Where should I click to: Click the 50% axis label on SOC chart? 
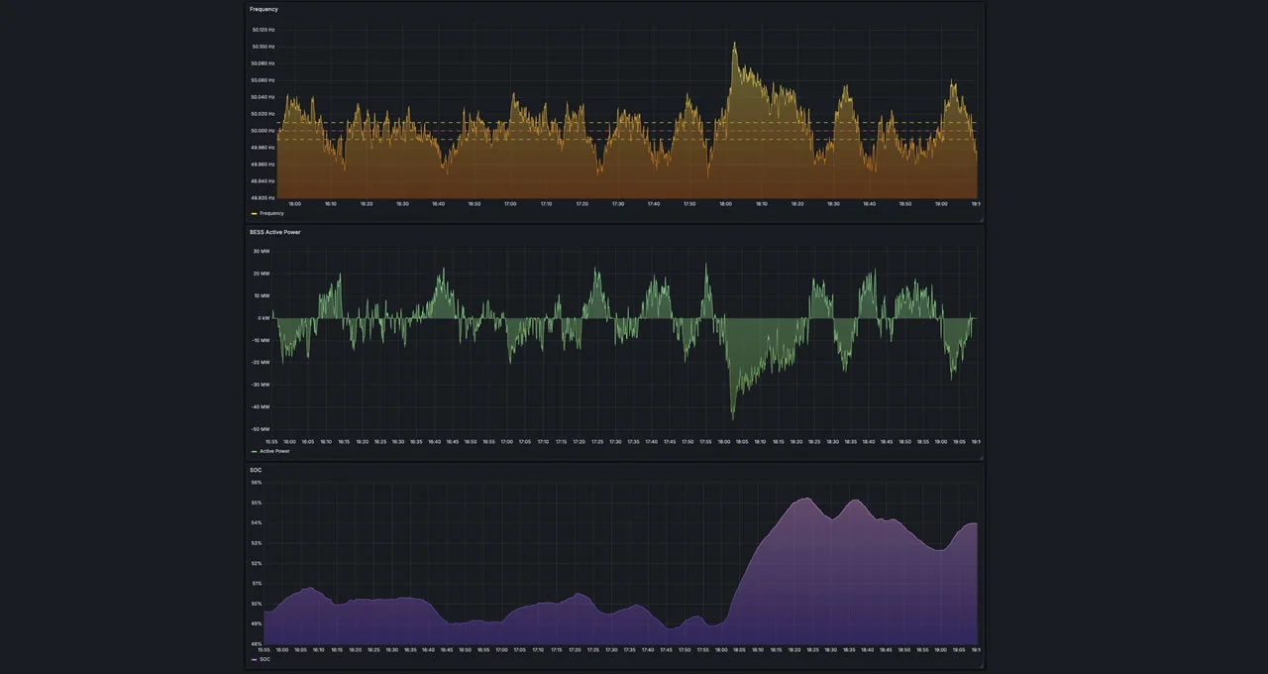tap(257, 604)
